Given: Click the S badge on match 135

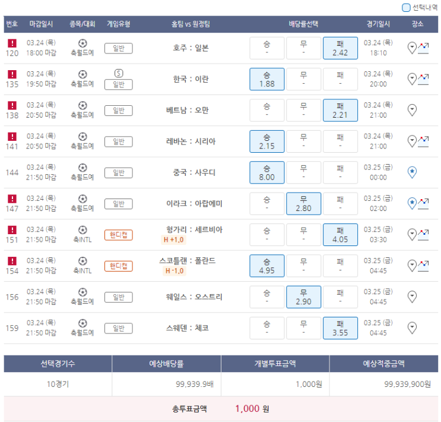Looking at the screenshot, I should (119, 74).
